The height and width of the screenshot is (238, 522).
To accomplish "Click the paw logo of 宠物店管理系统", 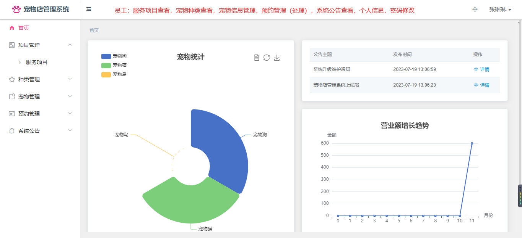I will click(16, 9).
